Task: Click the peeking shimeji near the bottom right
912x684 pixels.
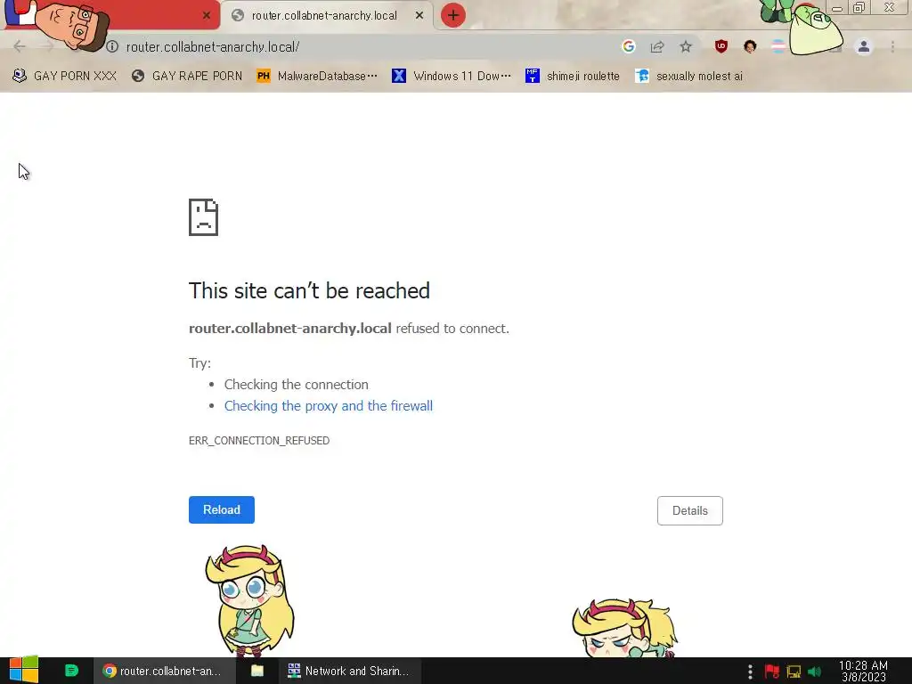Action: click(624, 628)
